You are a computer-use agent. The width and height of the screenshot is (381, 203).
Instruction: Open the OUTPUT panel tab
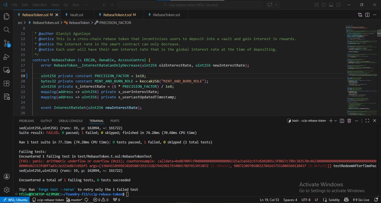coord(46,121)
